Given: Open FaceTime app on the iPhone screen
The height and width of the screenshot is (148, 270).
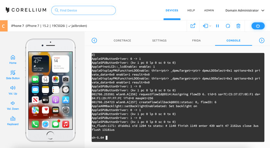Looking at the screenshot, I should point(35,79).
